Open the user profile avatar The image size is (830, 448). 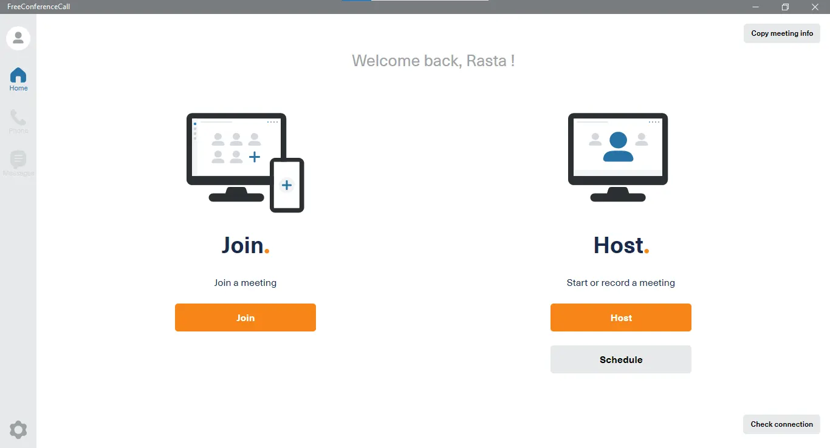[18, 38]
